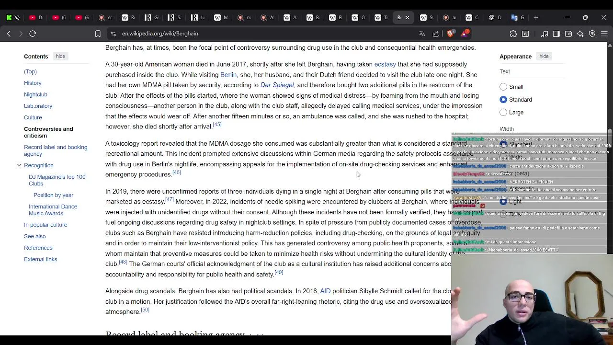
Task: Toggle the browser sidebar panel icon
Action: point(556,34)
